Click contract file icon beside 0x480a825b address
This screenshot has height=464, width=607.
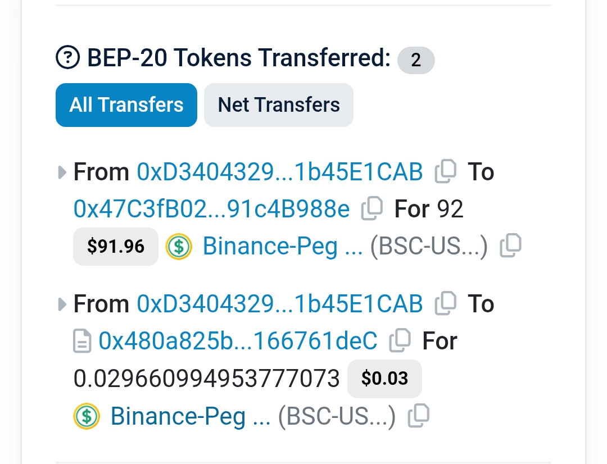[x=82, y=341]
